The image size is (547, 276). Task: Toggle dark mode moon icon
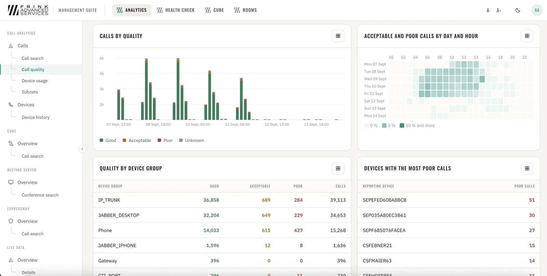tap(518, 10)
